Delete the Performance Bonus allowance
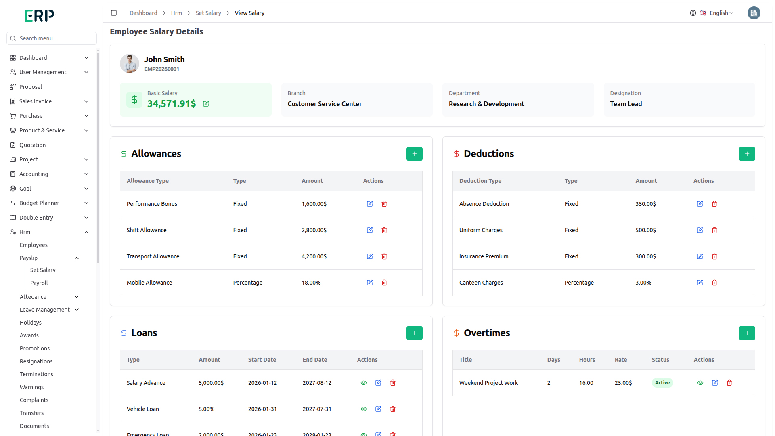 [384, 204]
